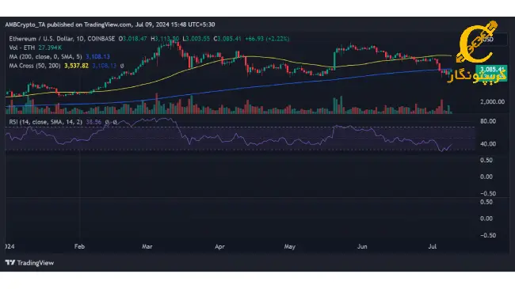The height and width of the screenshot is (289, 515).
Task: Click the 80.00 RSI axis label
Action: [x=488, y=121]
